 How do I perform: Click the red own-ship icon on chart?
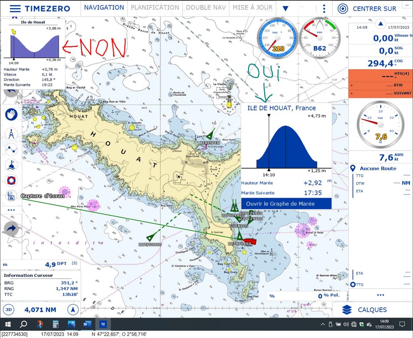pos(249,241)
